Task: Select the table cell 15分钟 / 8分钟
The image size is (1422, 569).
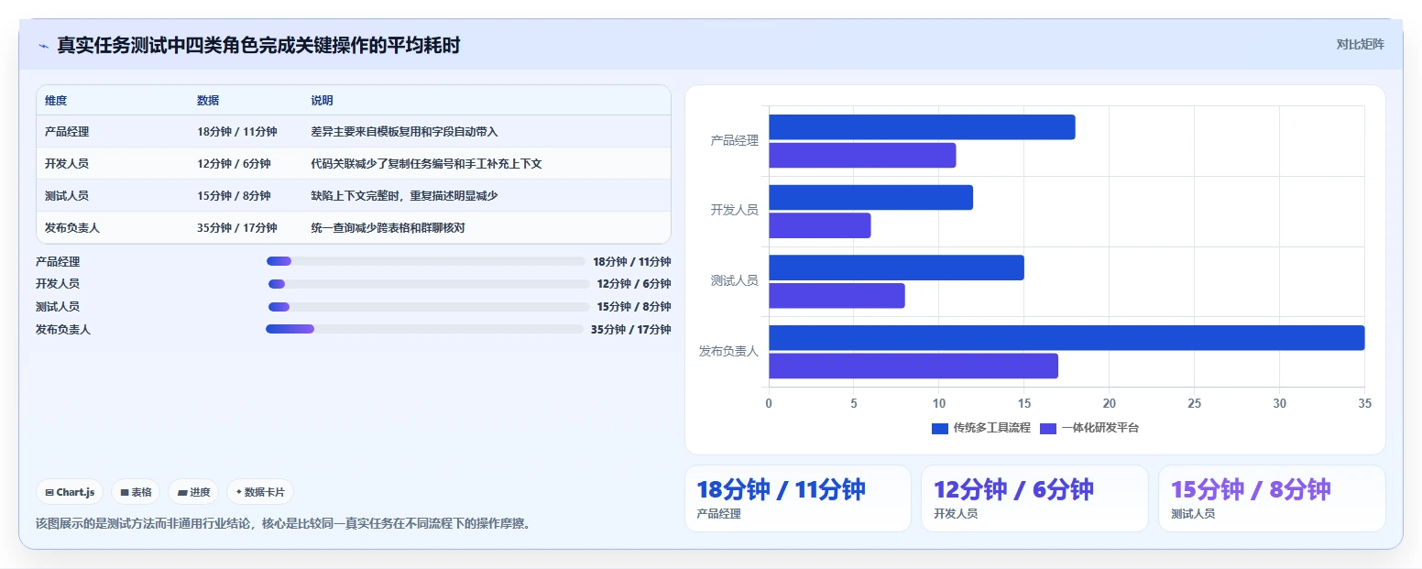Action: (x=234, y=196)
